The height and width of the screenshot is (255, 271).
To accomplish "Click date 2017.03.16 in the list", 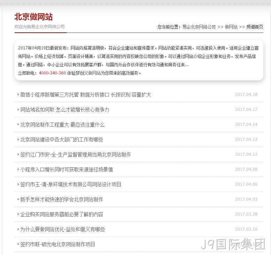I will tap(246, 229).
